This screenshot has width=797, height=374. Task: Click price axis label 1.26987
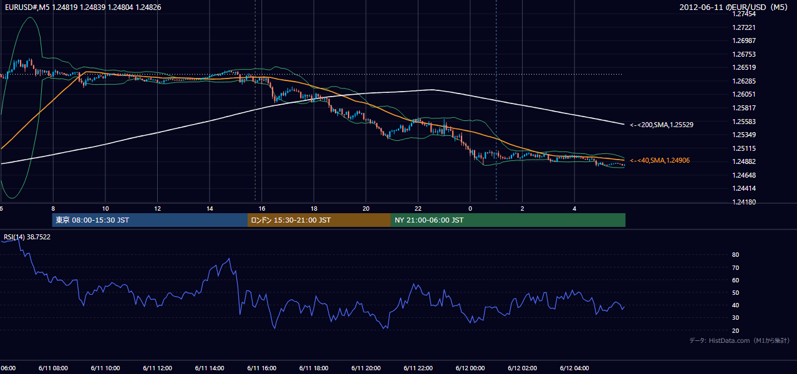(744, 41)
